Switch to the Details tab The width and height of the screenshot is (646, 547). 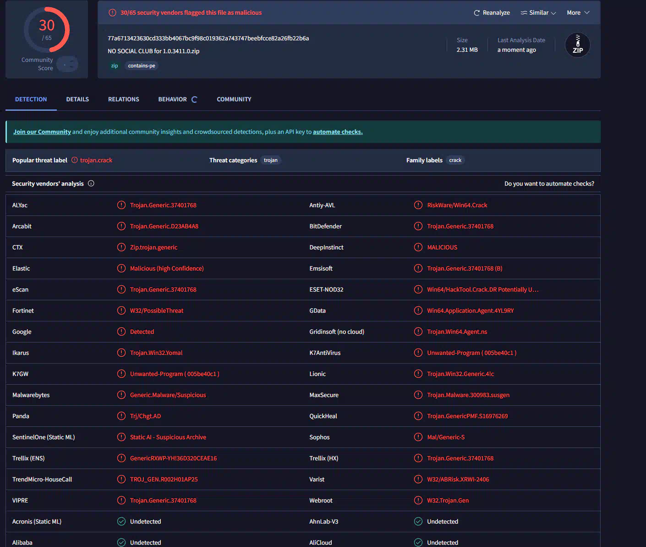coord(77,99)
